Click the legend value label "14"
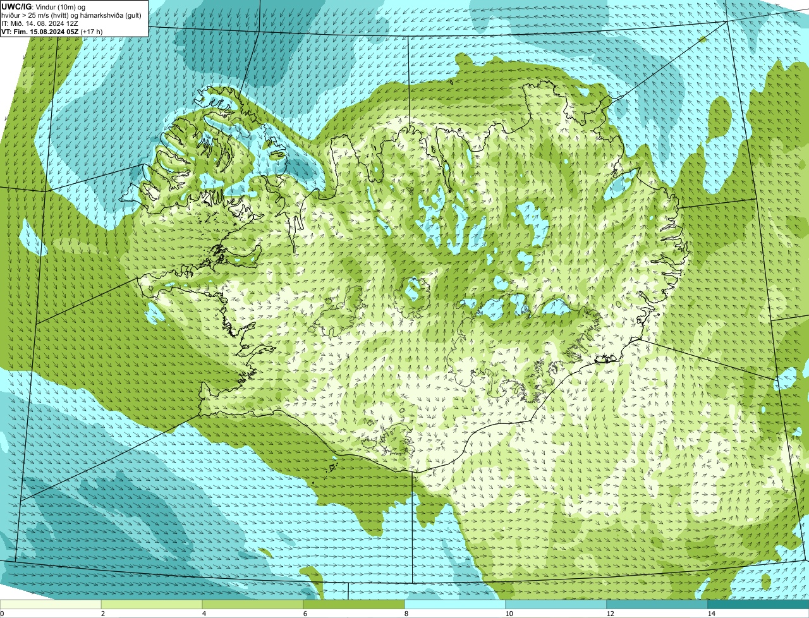This screenshot has width=809, height=618. coord(711,614)
